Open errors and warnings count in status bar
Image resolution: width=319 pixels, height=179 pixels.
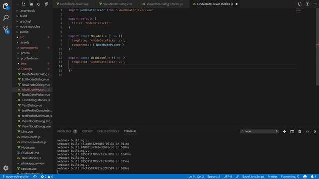tap(47, 177)
